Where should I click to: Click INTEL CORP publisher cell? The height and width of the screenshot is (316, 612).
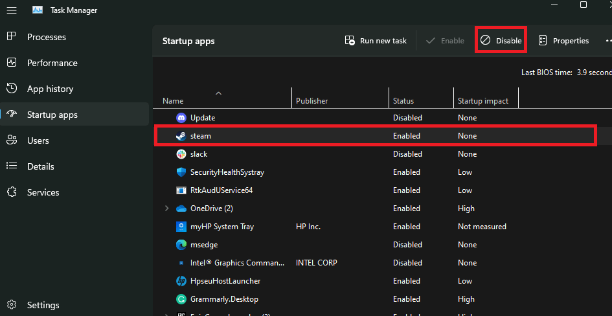tap(317, 263)
